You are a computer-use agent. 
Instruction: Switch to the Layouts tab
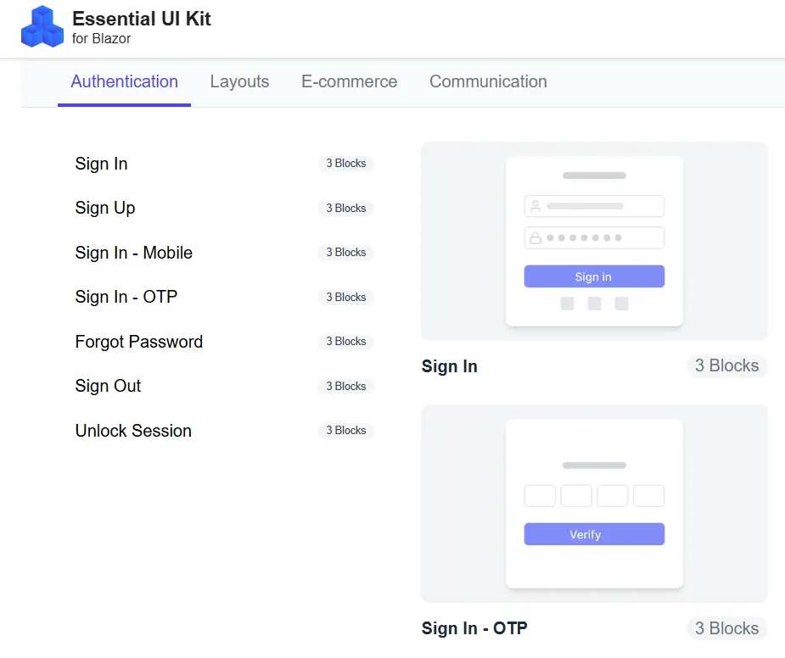point(239,81)
